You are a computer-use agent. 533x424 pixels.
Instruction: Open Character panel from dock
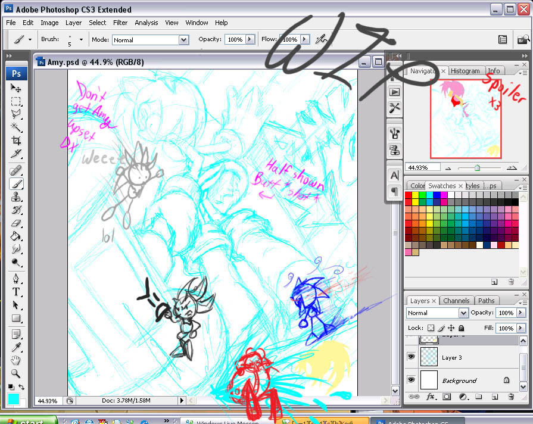(x=394, y=176)
